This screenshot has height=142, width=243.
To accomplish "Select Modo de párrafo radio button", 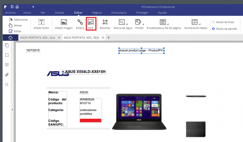I will (213, 29).
